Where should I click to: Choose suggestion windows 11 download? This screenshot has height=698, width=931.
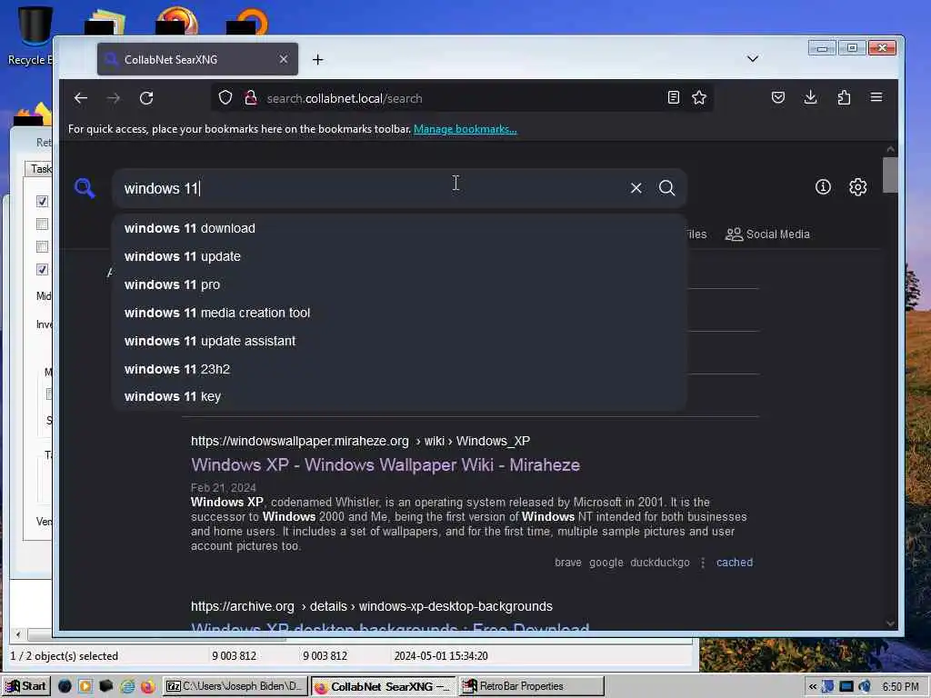(399, 228)
